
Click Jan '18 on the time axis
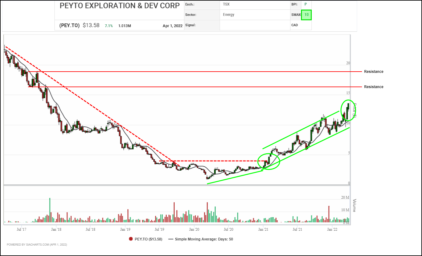click(56, 229)
